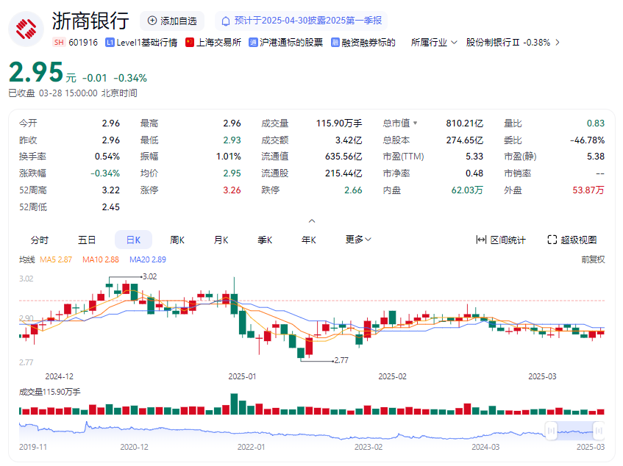Viewport: 623px width, 466px height.
Task: Click the 内盘 value 62.03万
Action: coord(467,190)
